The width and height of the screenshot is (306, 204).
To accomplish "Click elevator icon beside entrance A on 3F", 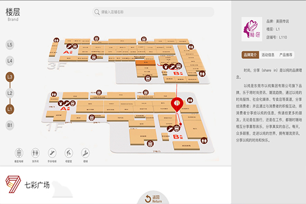I will point(75,47).
